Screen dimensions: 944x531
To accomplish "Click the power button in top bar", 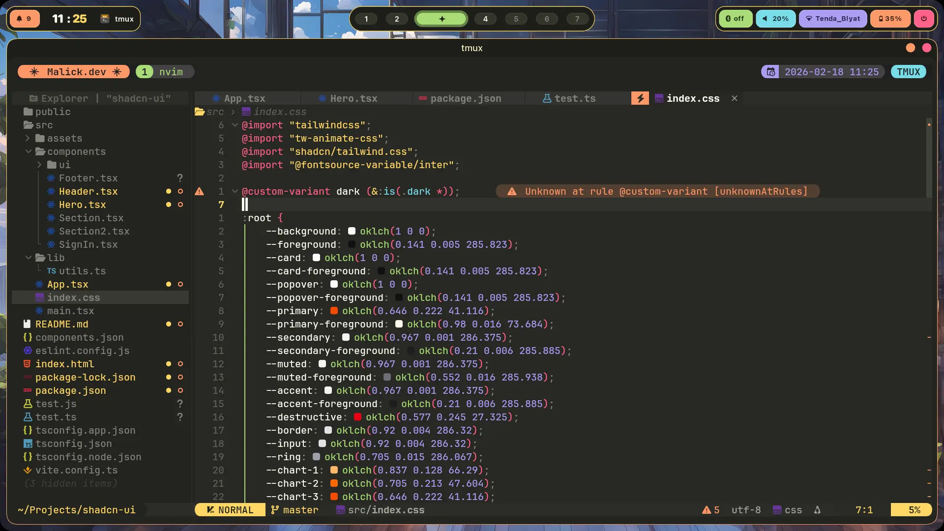I will click(924, 19).
